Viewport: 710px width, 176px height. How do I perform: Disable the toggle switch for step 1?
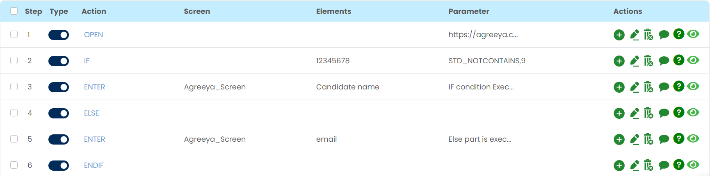click(x=59, y=35)
